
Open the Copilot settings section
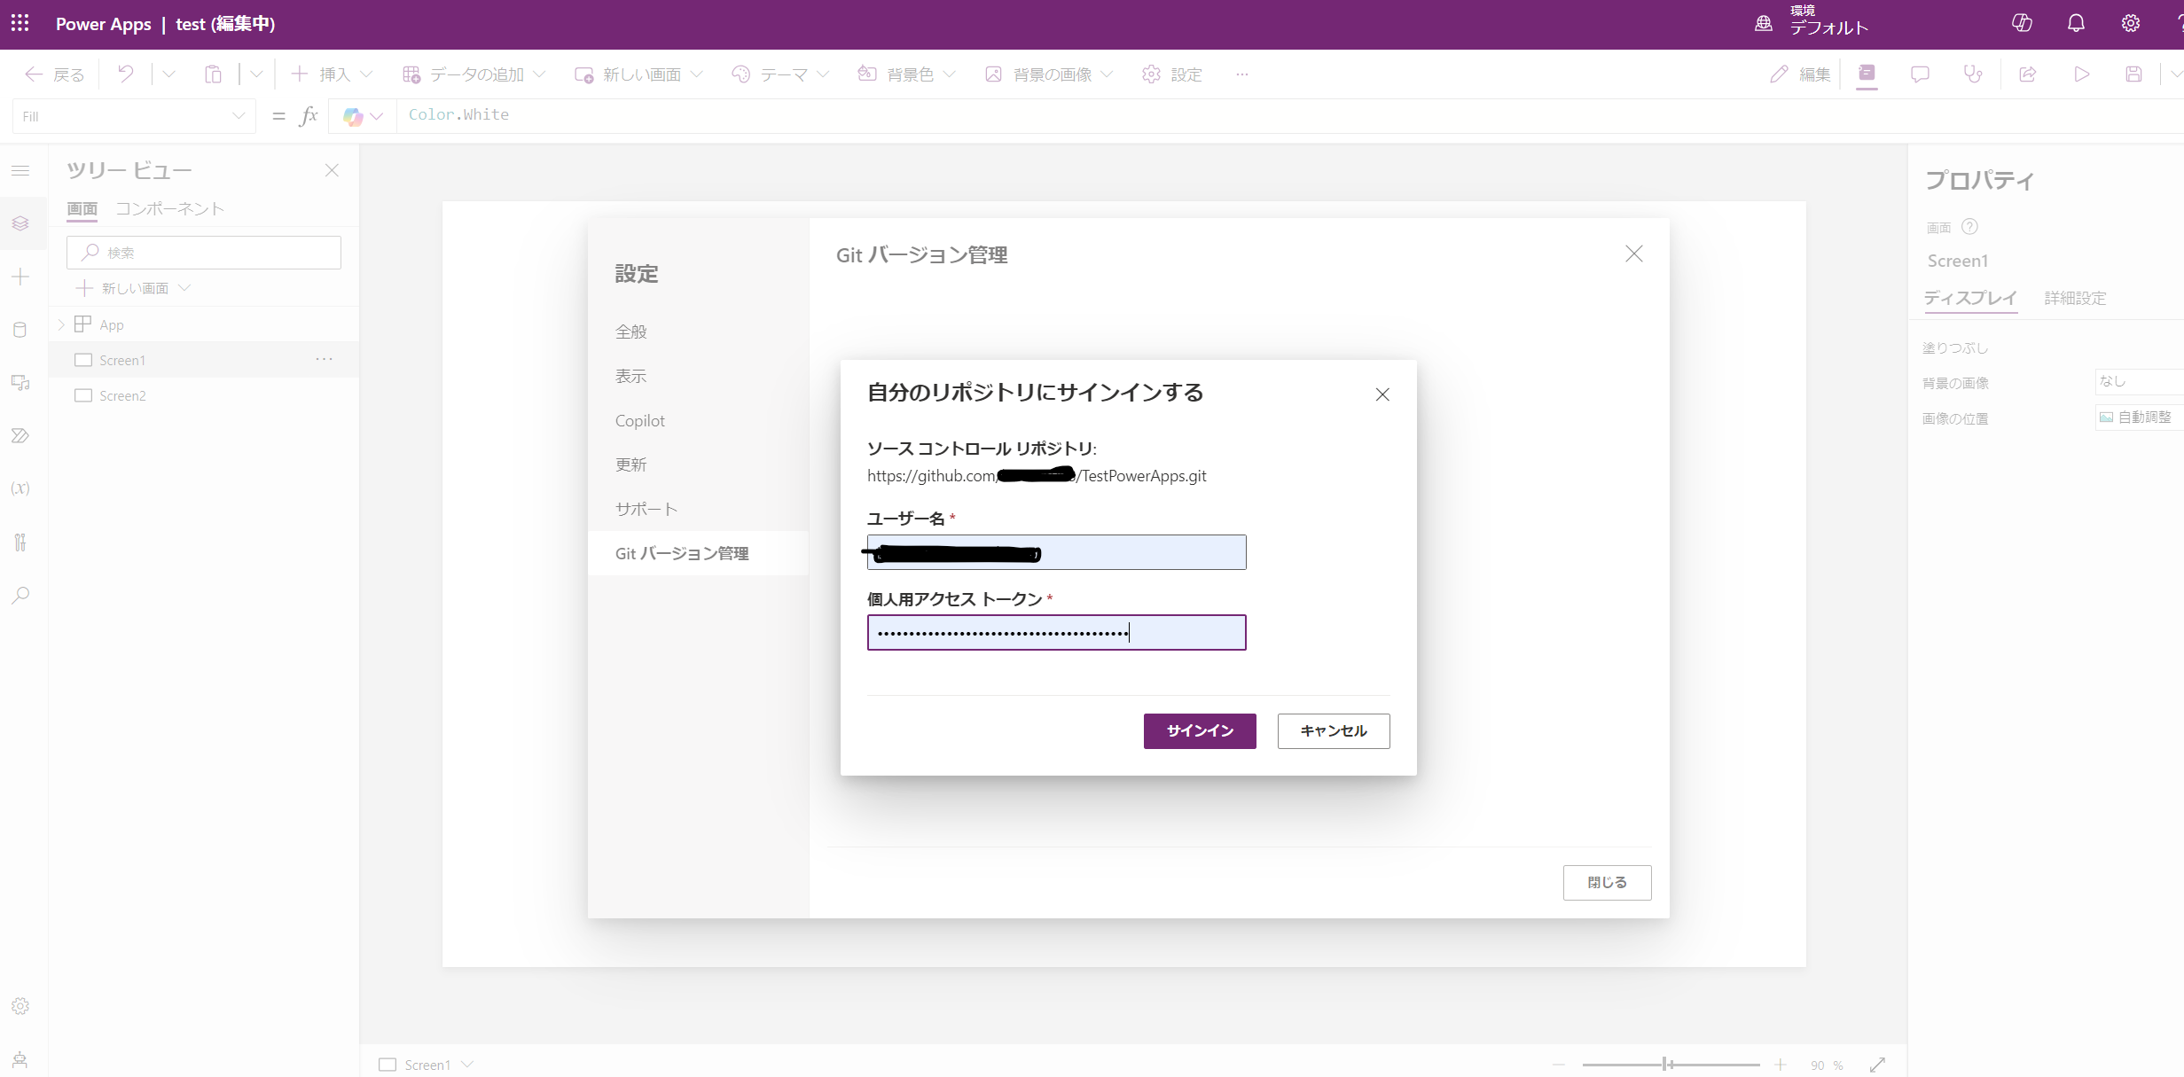click(639, 419)
